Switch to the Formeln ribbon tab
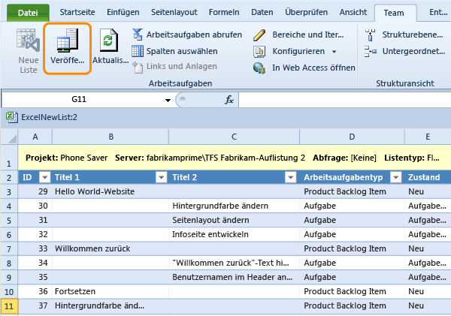The width and height of the screenshot is (451, 316). [223, 13]
